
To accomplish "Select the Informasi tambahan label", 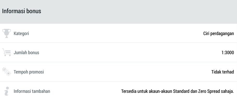I will pyautogui.click(x=32, y=91).
